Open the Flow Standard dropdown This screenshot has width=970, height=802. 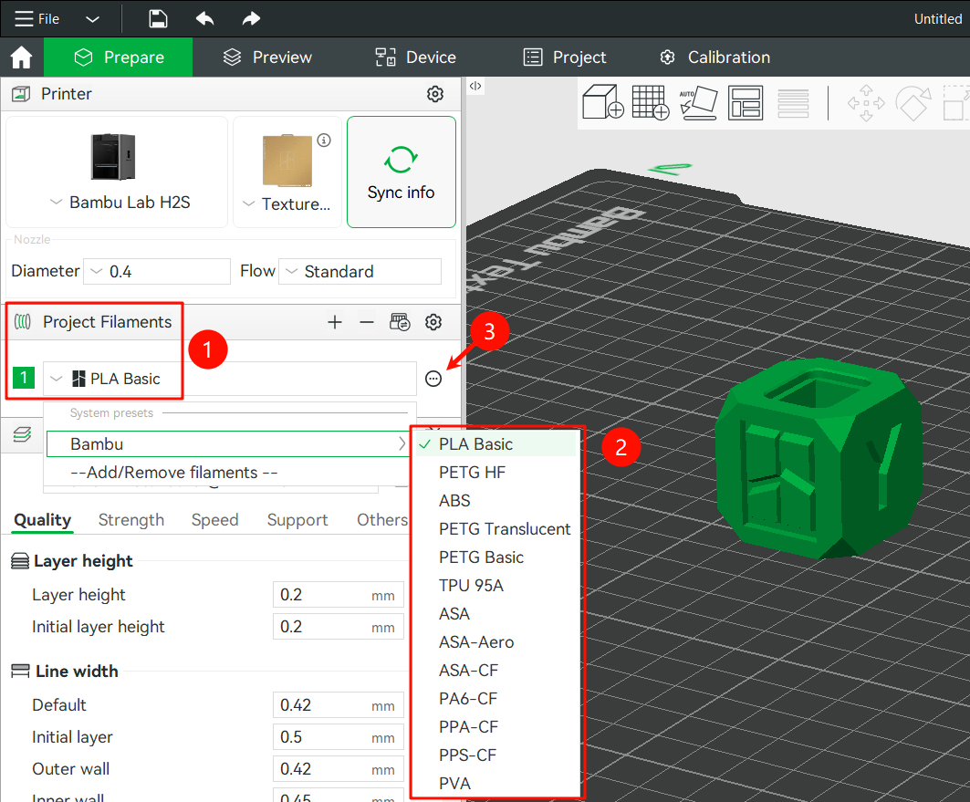click(360, 272)
